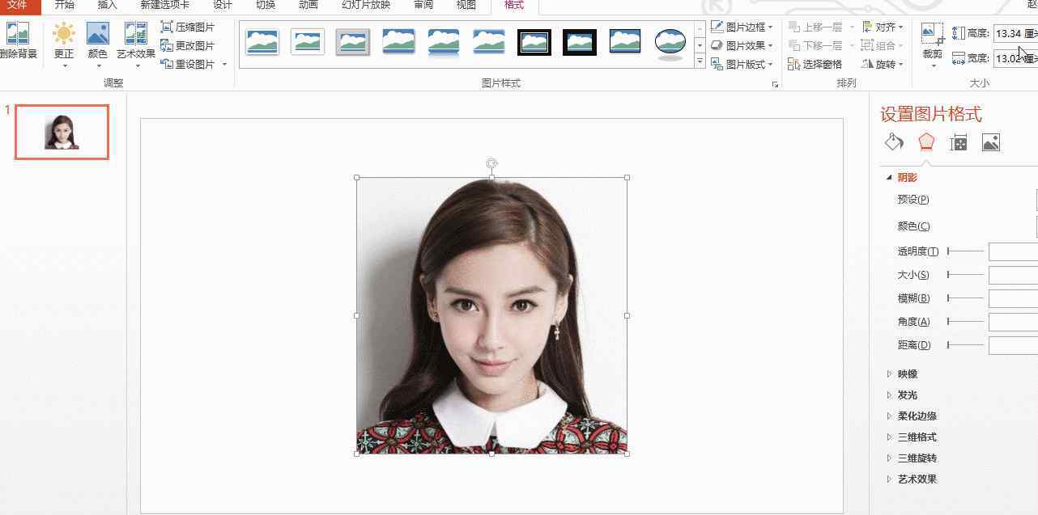1038x515 pixels.
Task: Open the Selection Pane (选择窗格)
Action: coord(815,64)
